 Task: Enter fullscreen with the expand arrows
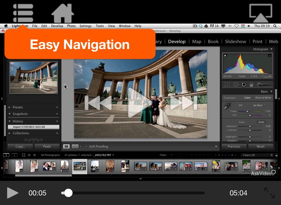pyautogui.click(x=269, y=193)
